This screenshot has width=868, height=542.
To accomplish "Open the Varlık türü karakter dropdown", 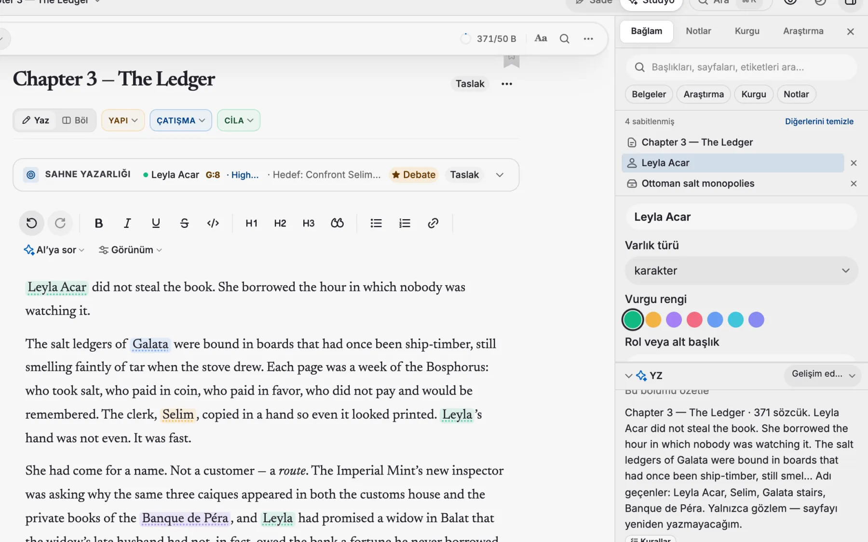I will tap(741, 271).
